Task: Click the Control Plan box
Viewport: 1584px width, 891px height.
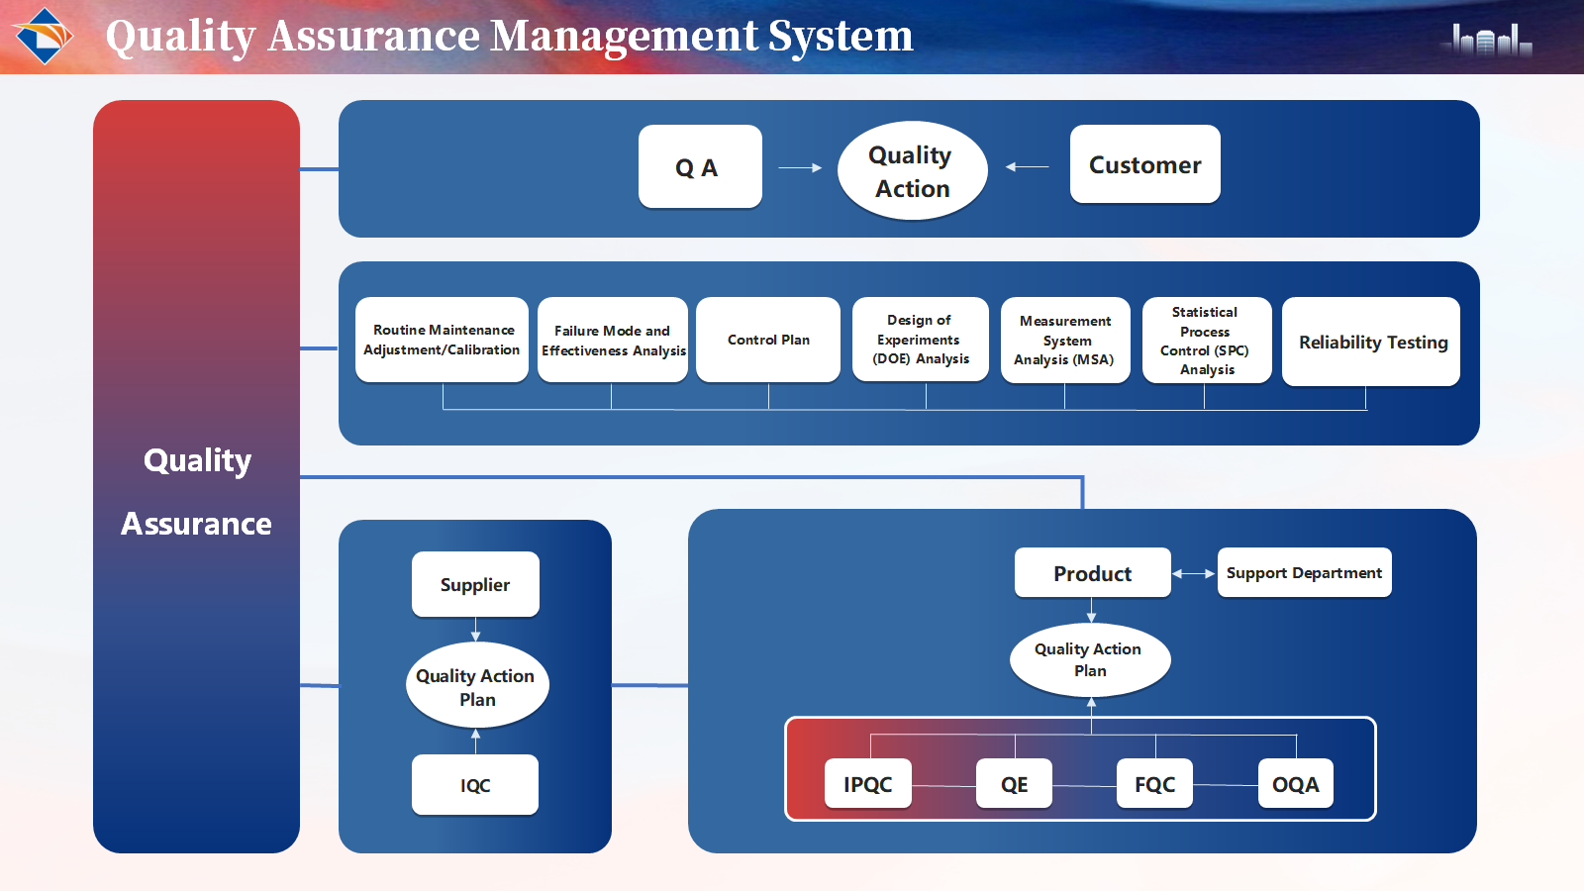Action: [768, 340]
